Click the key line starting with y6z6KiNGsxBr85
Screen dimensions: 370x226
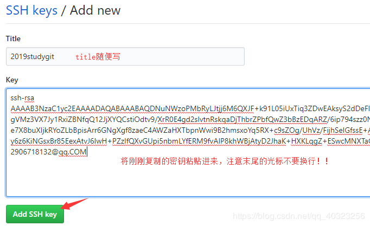pos(190,141)
